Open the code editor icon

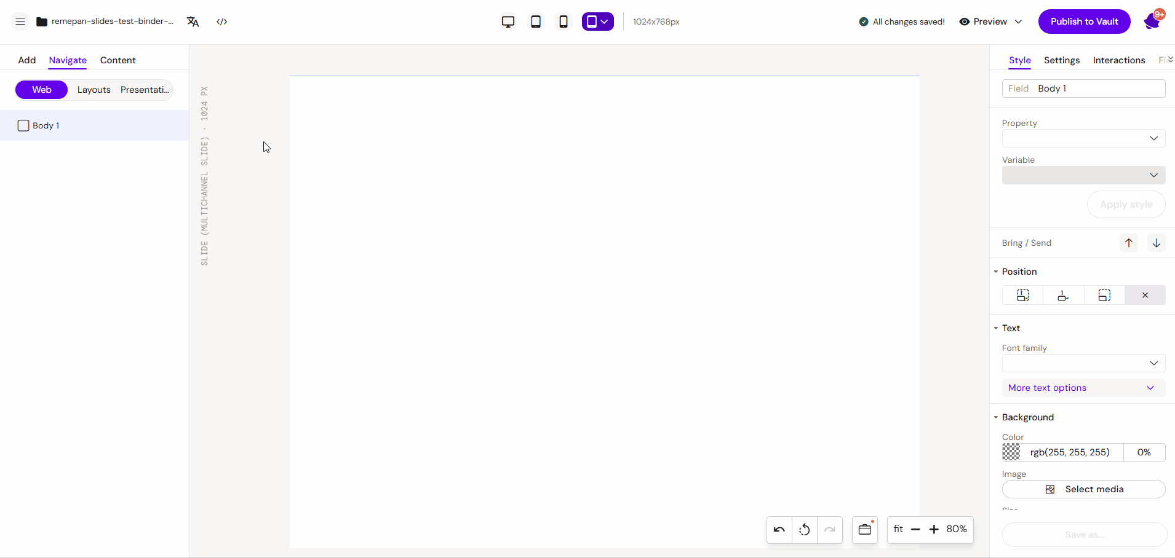tap(222, 22)
